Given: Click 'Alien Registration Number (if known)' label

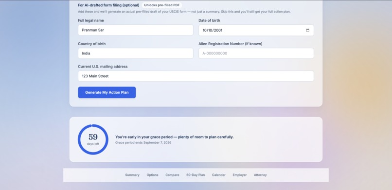Looking at the screenshot, I should (x=230, y=44).
